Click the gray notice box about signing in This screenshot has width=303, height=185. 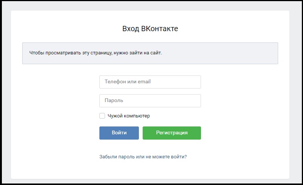point(150,53)
